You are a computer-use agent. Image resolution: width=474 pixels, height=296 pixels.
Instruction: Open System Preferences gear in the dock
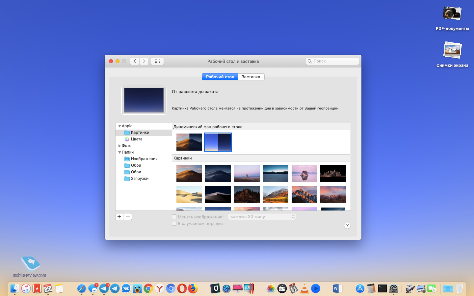(x=394, y=288)
